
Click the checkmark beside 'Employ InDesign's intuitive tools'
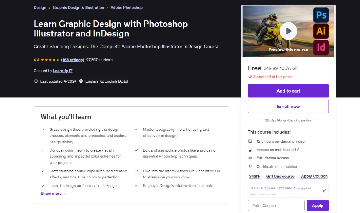[136, 185]
